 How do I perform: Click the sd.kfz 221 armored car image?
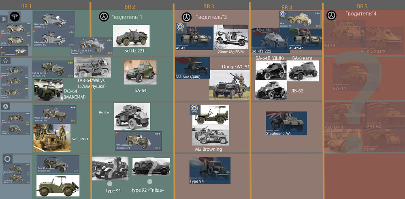click(x=131, y=36)
